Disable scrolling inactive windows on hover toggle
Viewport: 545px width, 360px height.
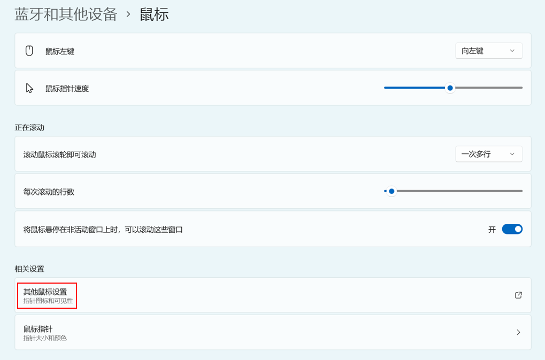click(512, 229)
